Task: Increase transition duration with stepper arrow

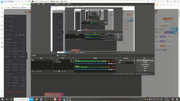Action: point(134,62)
